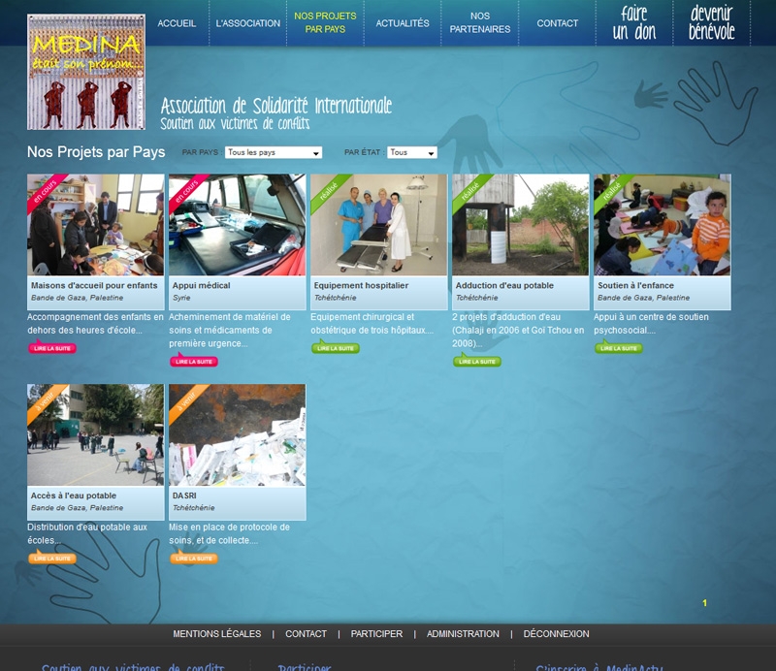Open the Equipement hospitalier photo

[378, 225]
